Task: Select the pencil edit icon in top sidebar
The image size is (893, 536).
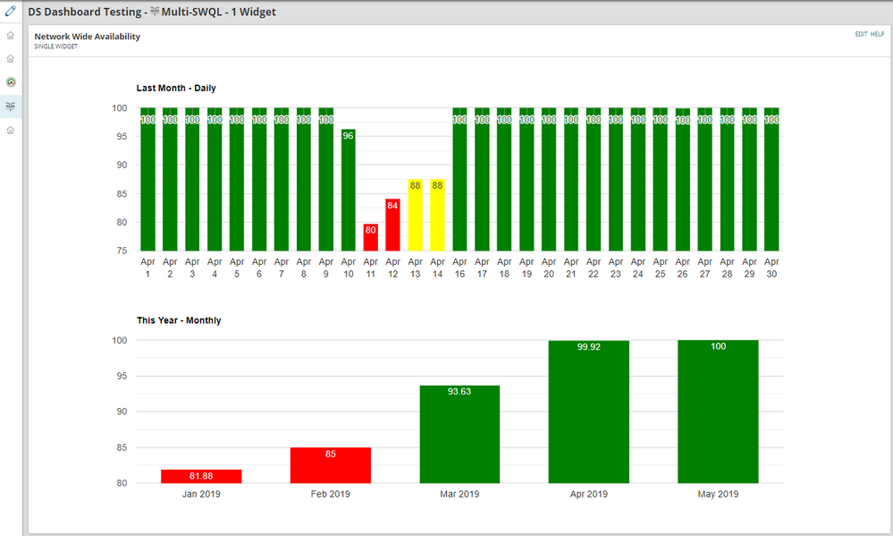Action: click(x=10, y=11)
